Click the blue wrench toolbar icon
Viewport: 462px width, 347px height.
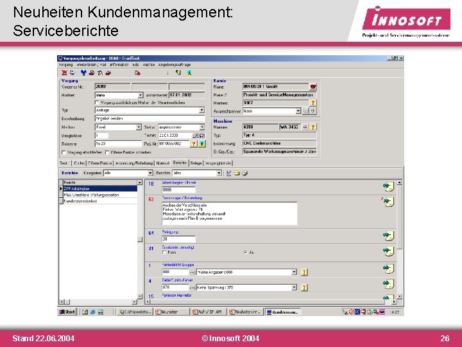(83, 73)
